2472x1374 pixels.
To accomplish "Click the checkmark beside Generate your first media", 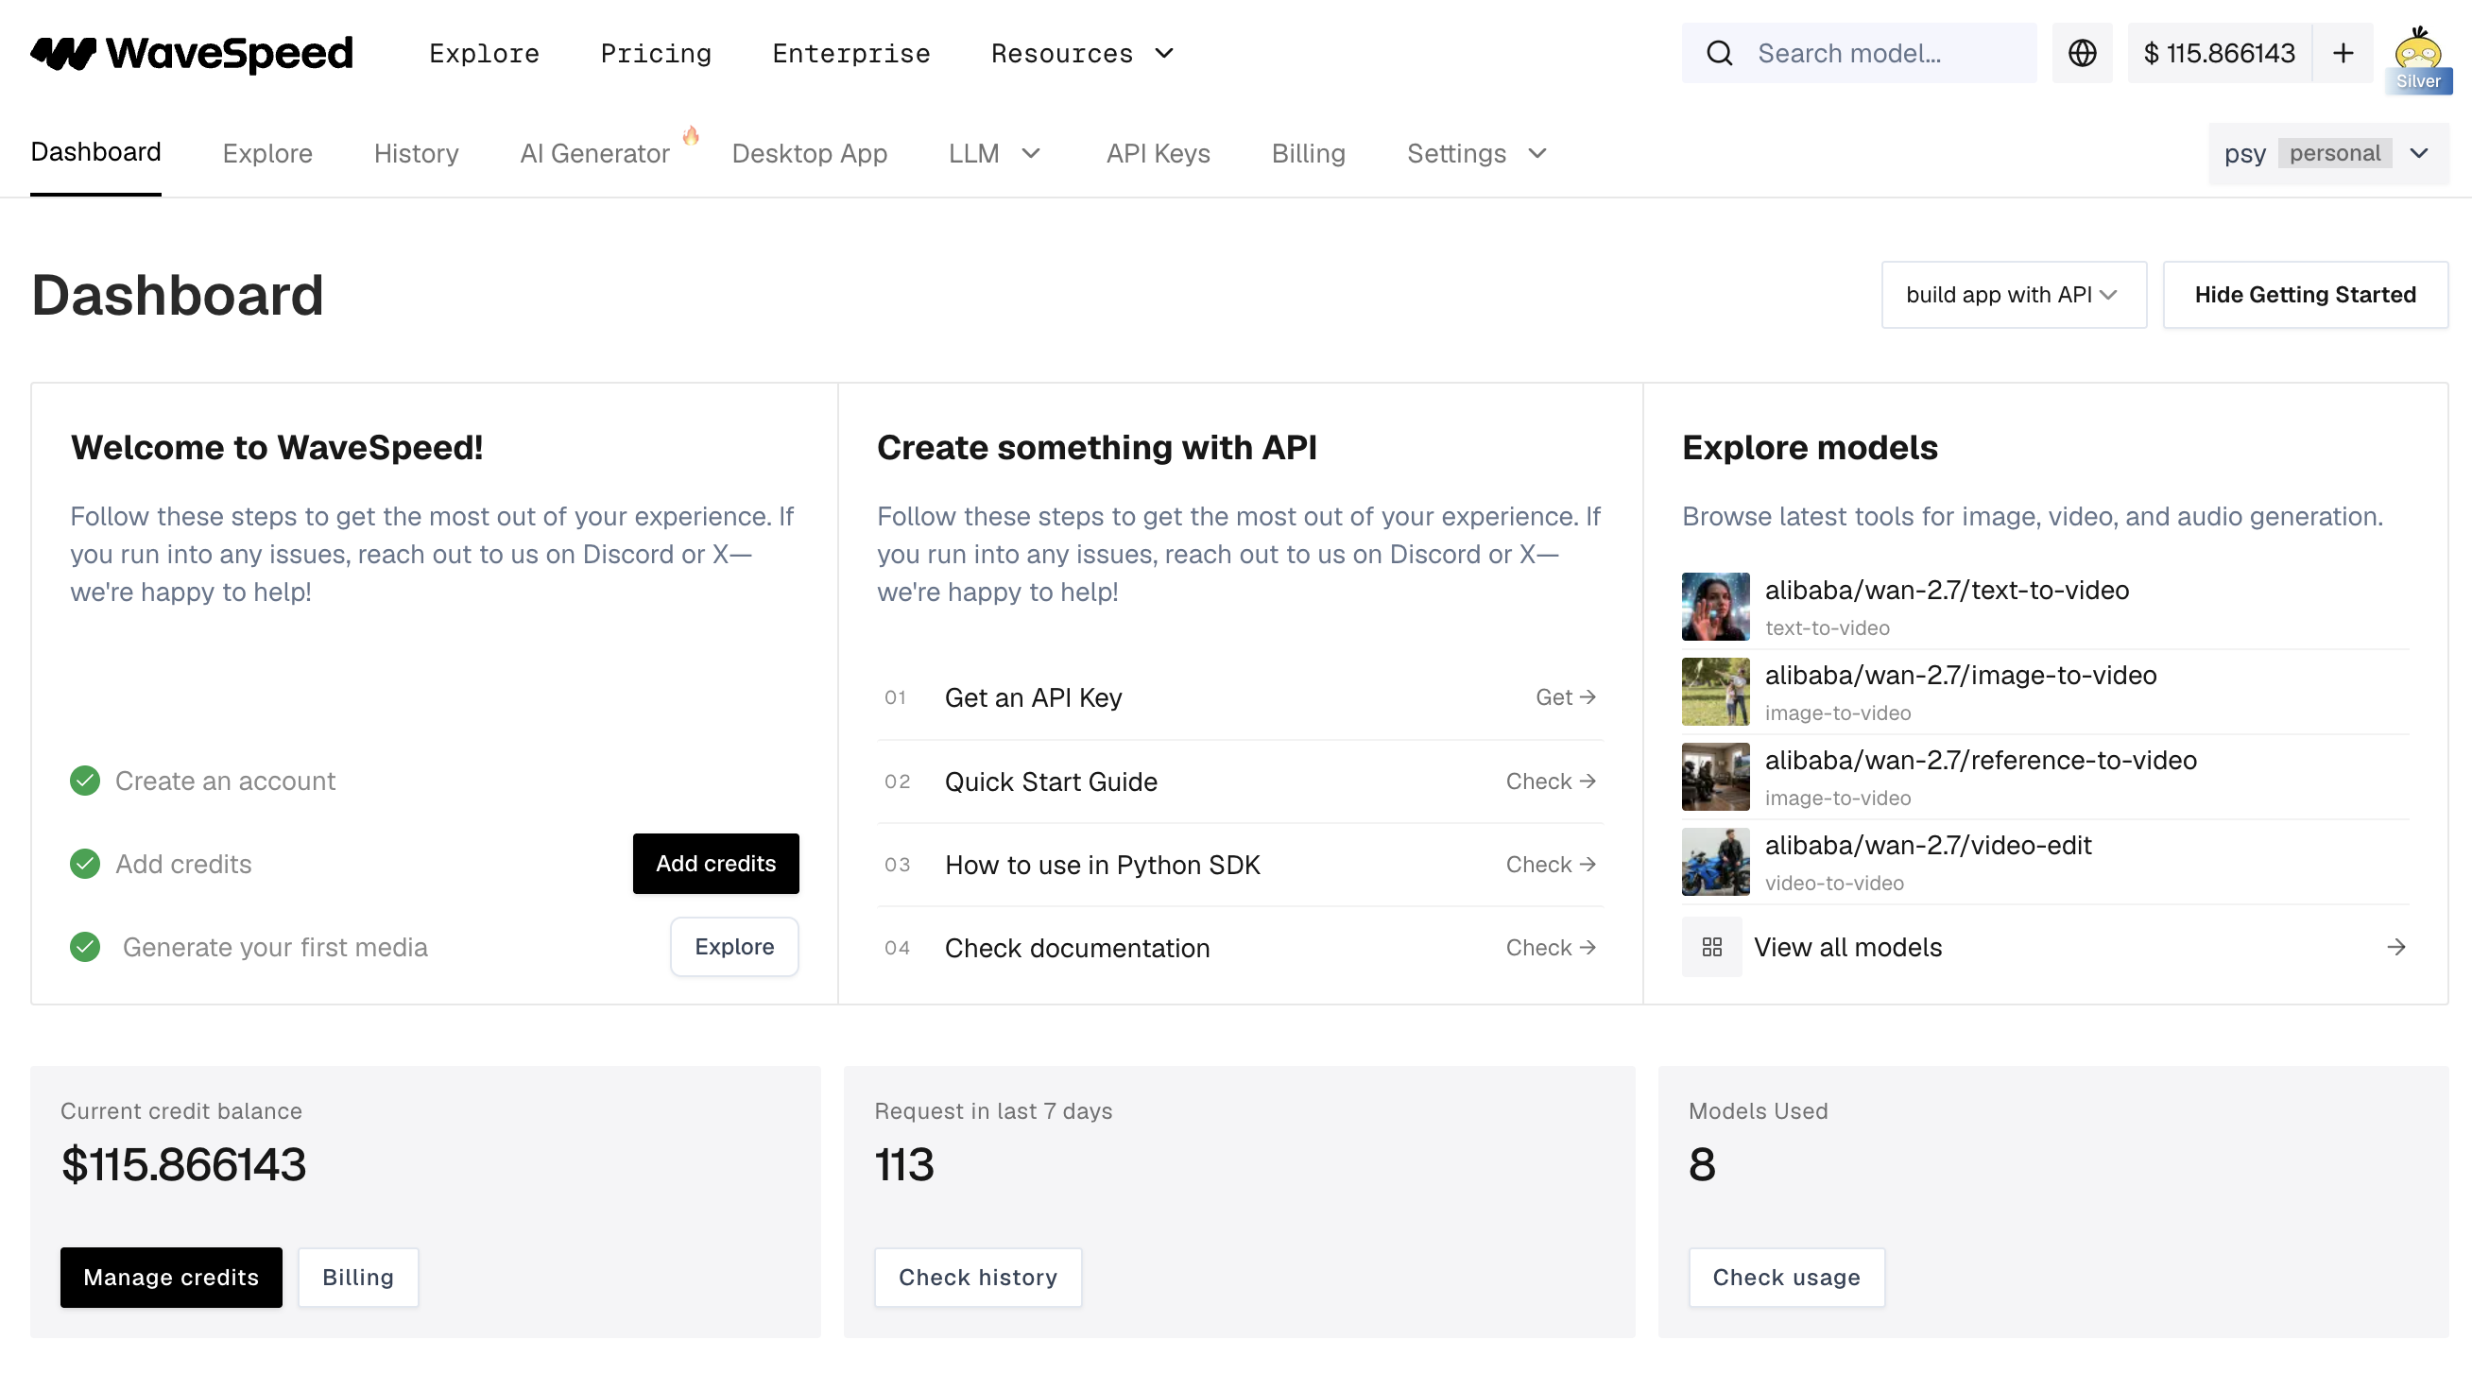I will pyautogui.click(x=84, y=947).
